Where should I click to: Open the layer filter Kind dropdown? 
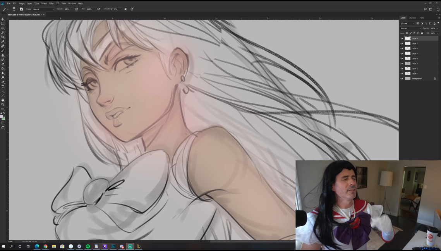408,23
